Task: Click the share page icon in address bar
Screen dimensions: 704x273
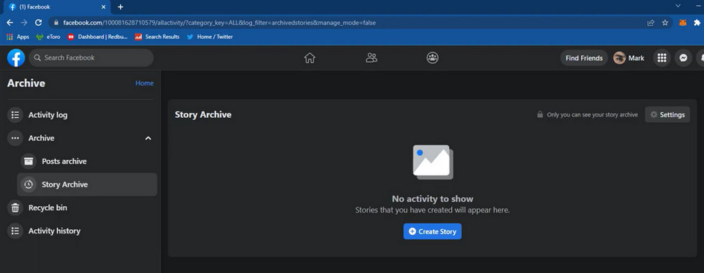Action: [x=651, y=22]
